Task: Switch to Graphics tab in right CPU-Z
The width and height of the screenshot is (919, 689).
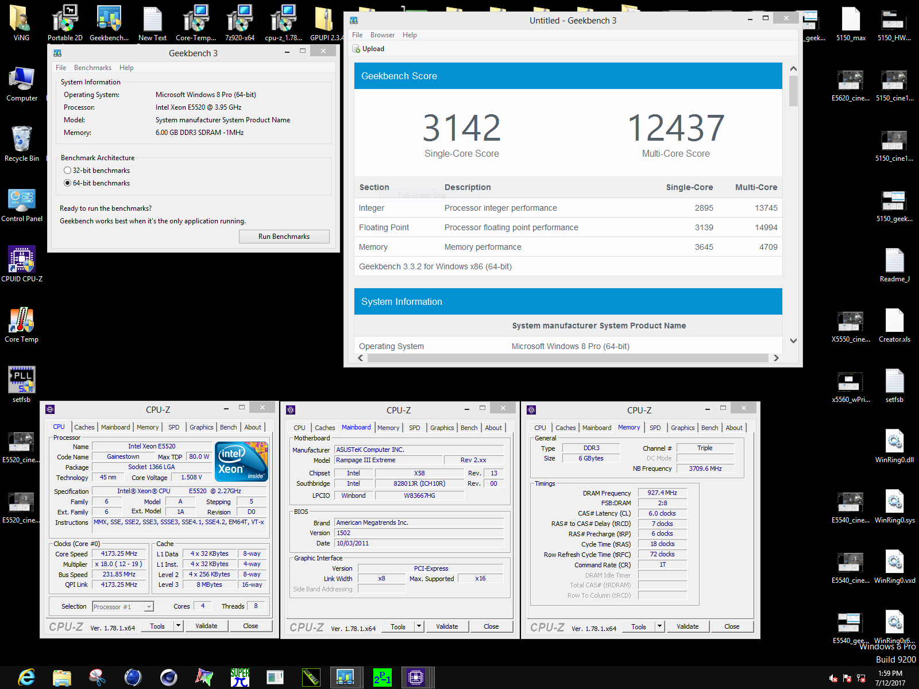Action: click(x=683, y=428)
